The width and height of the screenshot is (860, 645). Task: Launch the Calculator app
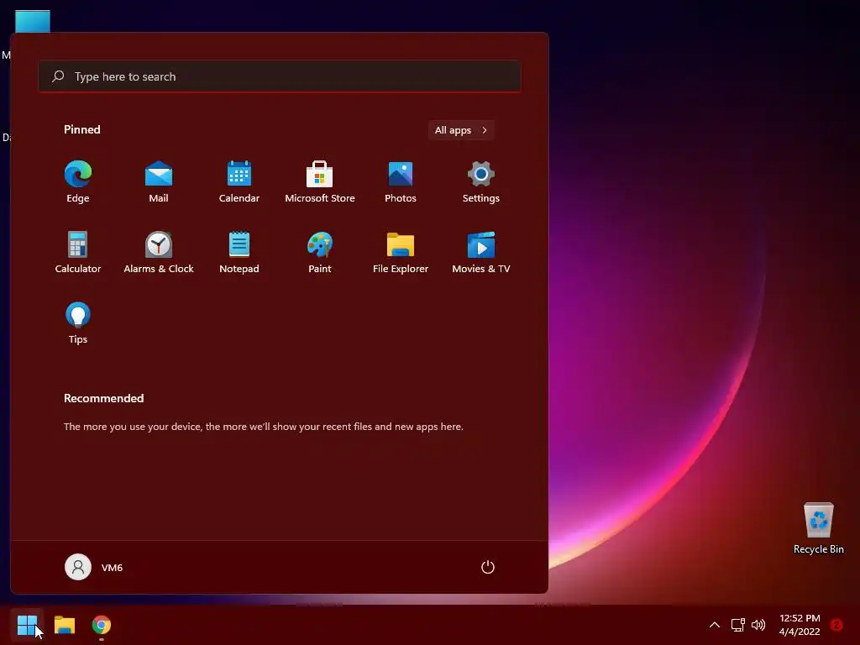coord(78,253)
